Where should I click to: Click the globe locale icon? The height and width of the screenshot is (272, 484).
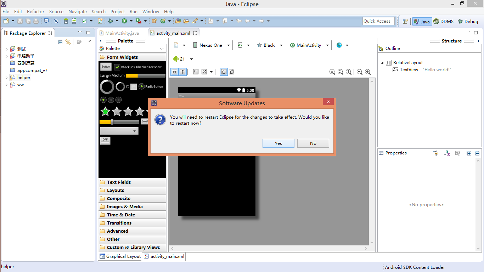[x=339, y=45]
